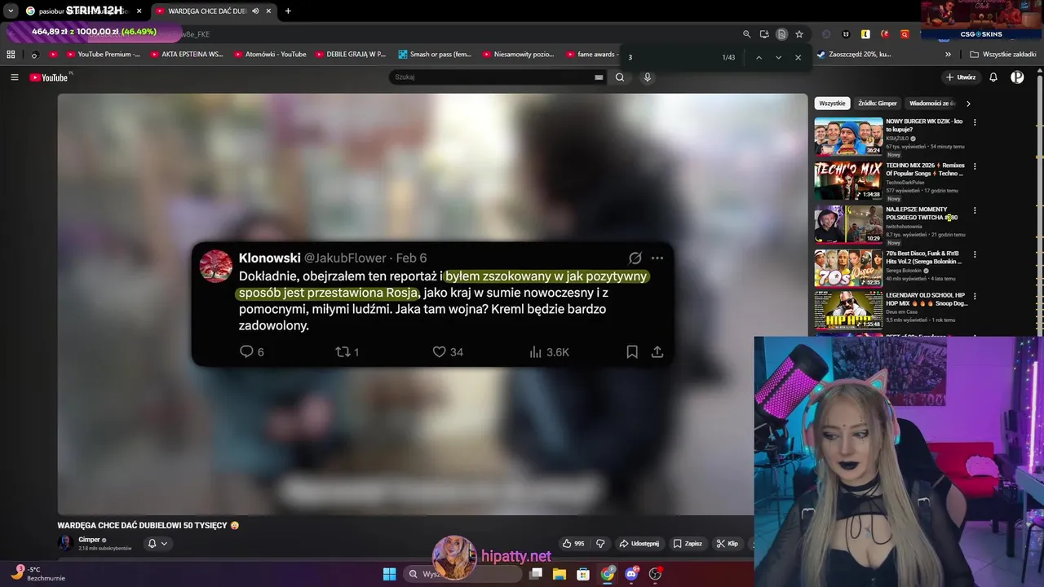Screen dimensions: 1044x587
Task: Expand hidden bookmarks with double chevron
Action: [x=948, y=55]
